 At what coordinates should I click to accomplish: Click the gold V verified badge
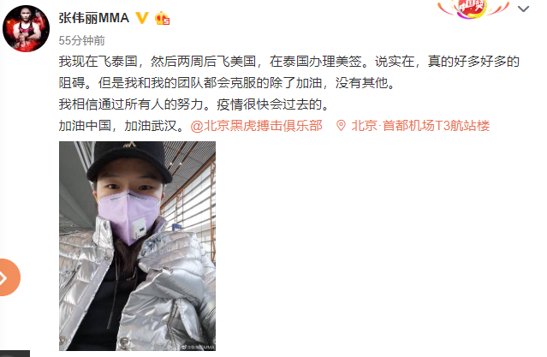(142, 18)
